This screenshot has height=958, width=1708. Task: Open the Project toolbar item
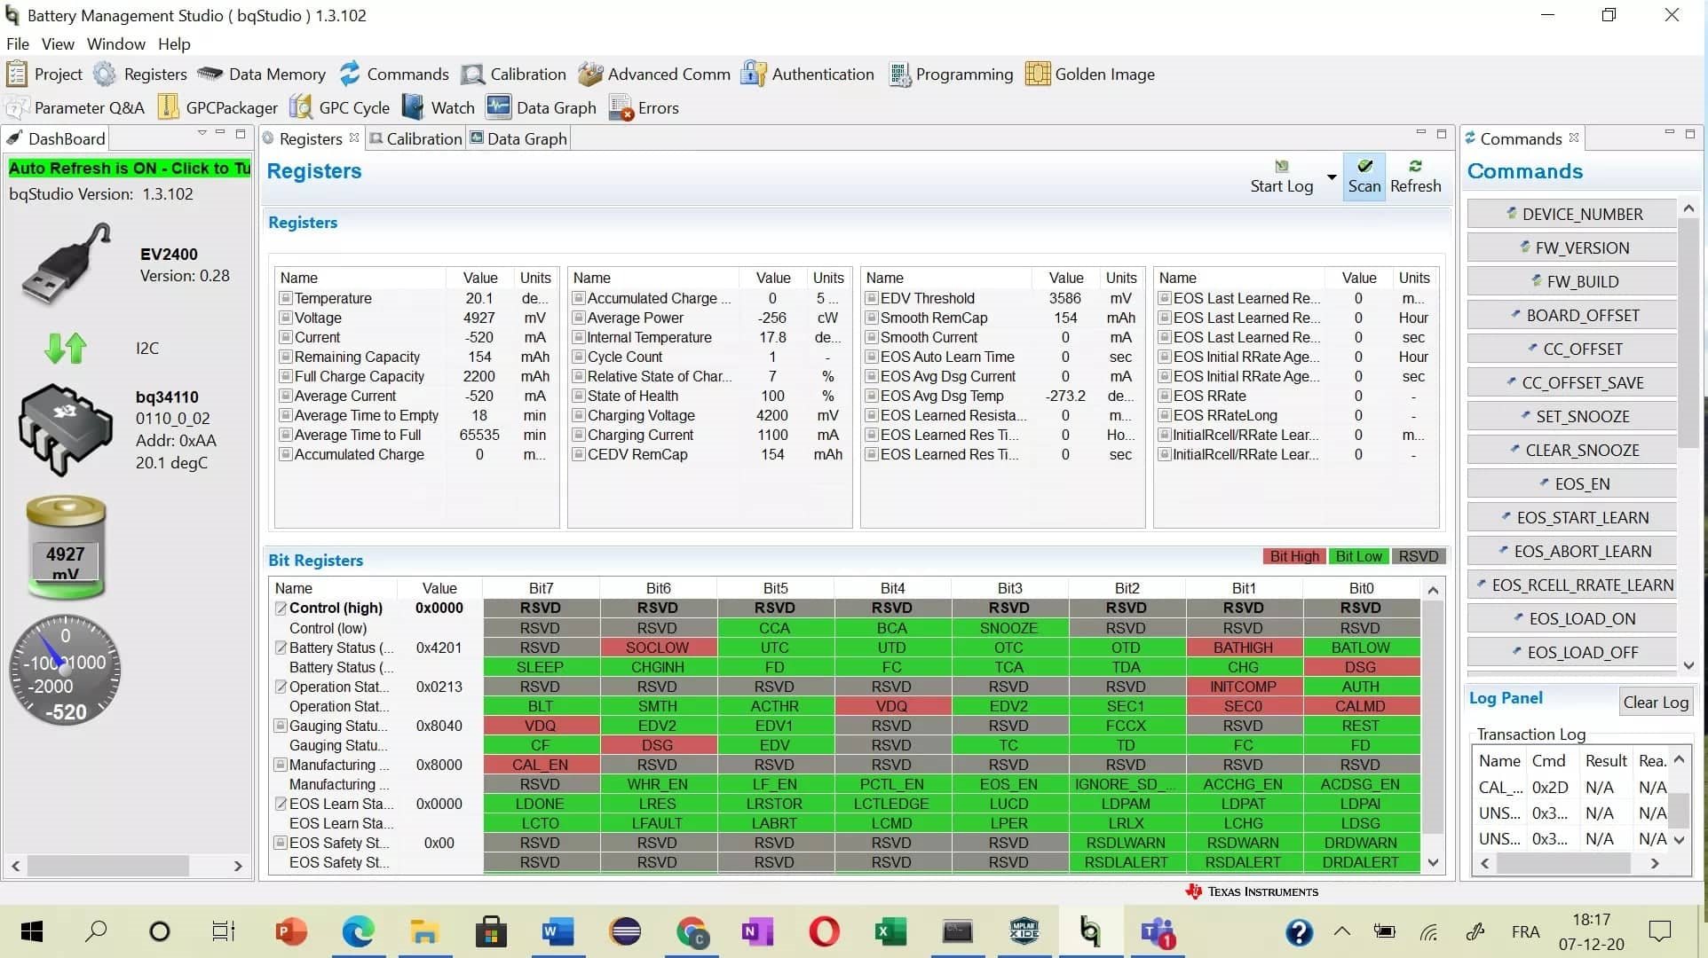44,75
